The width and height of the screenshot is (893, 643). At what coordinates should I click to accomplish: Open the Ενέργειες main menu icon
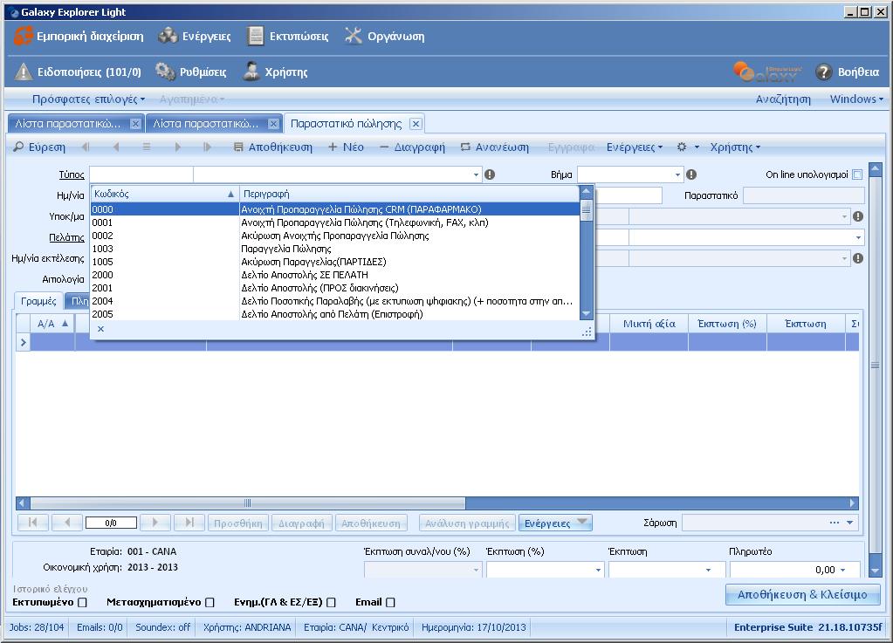click(x=168, y=36)
